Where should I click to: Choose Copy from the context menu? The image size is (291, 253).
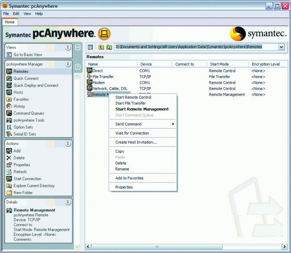(143, 151)
